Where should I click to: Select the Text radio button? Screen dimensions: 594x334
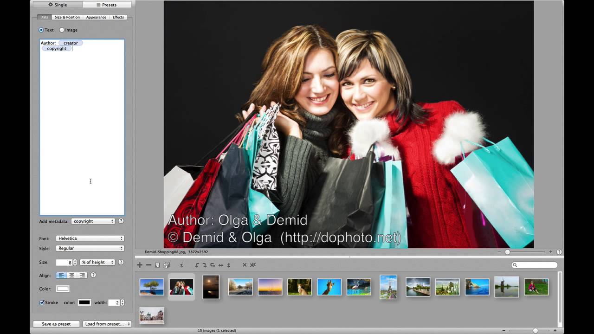41,30
